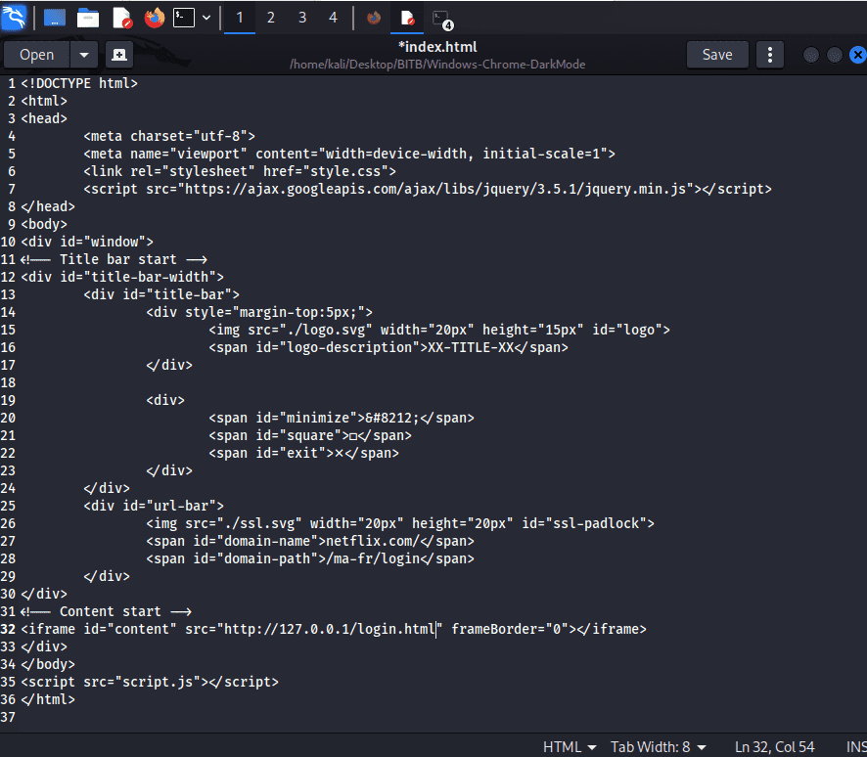Click the http://127.0.0.1/login.html iframe source

(x=330, y=629)
